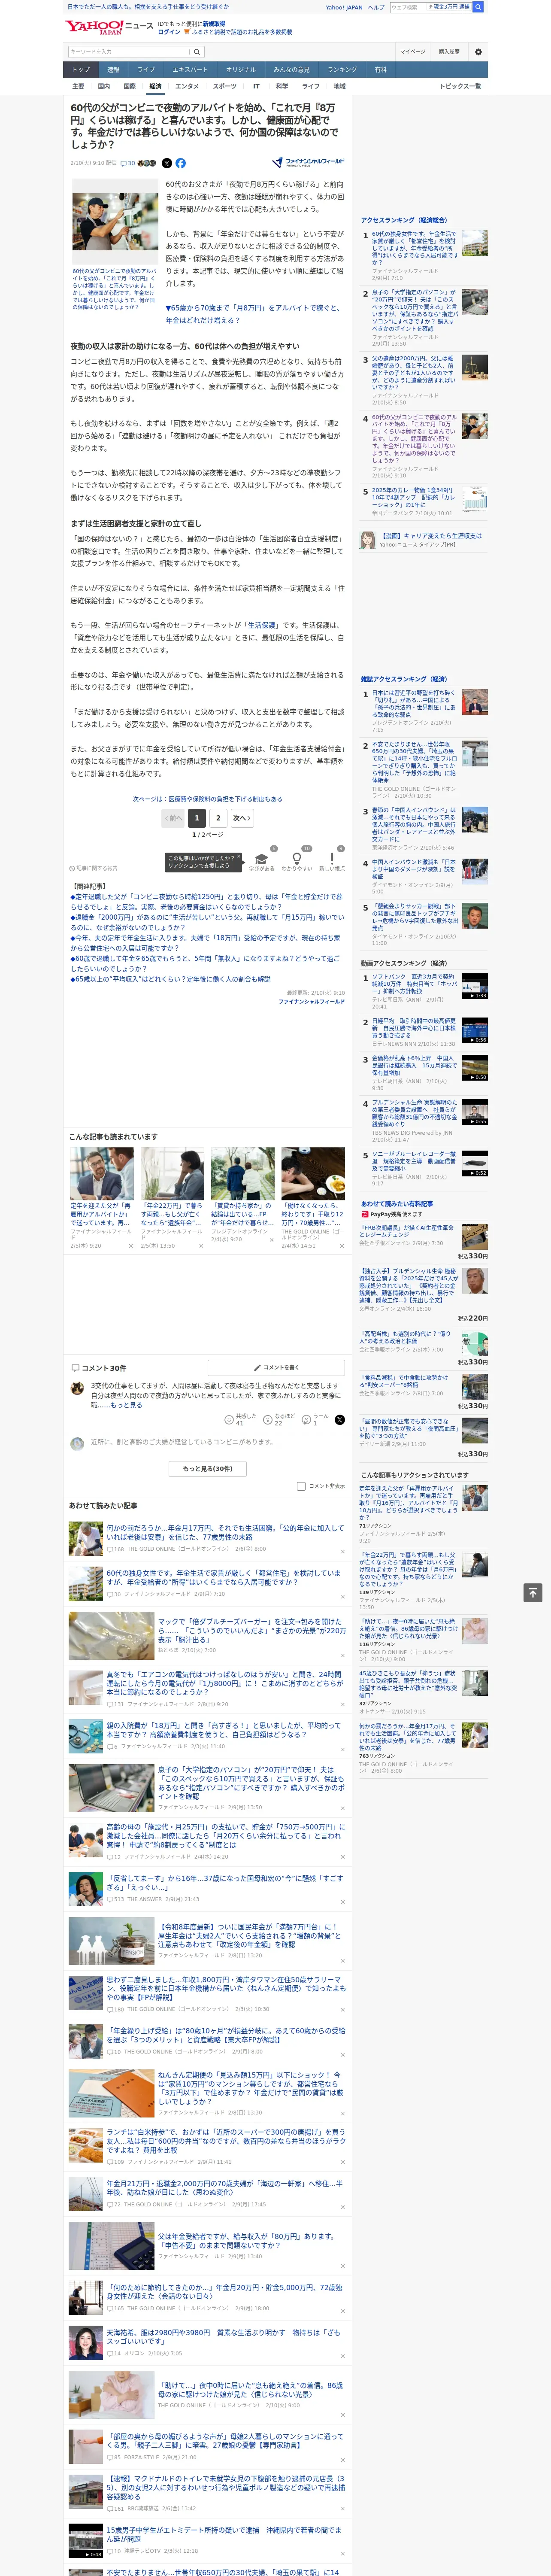This screenshot has width=551, height=2576.
Task: Go to page 2 of the article
Action: [x=218, y=818]
